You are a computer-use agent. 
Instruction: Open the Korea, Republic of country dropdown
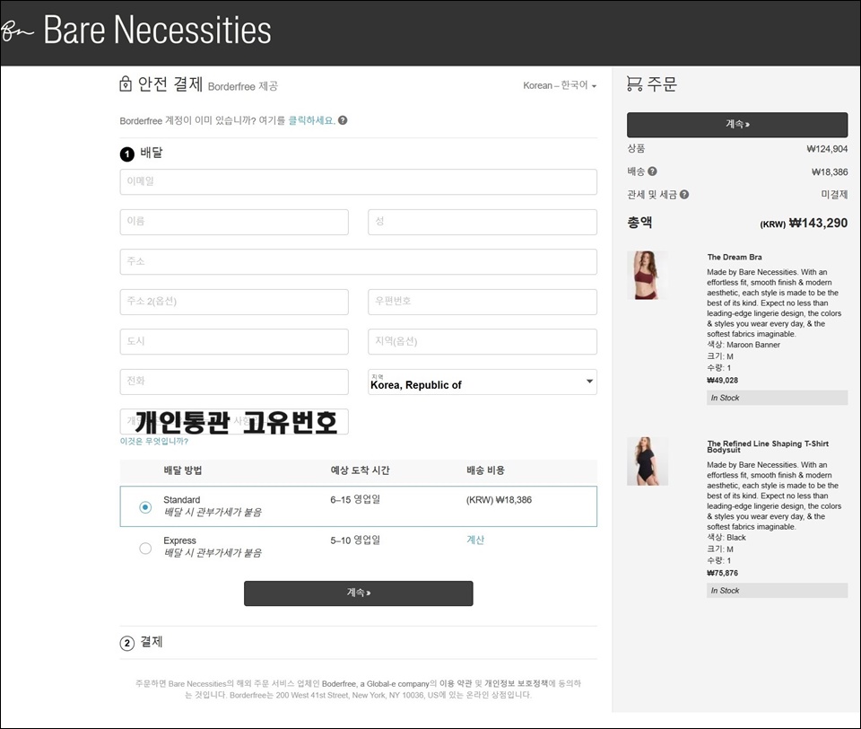click(483, 382)
